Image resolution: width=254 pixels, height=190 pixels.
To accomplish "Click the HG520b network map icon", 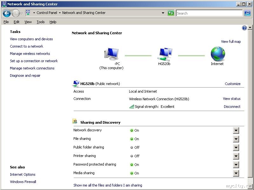I will [x=165, y=54].
